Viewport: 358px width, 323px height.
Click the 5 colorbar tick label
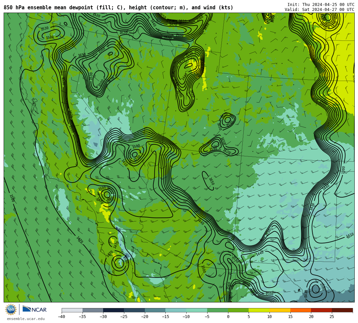[249, 317]
